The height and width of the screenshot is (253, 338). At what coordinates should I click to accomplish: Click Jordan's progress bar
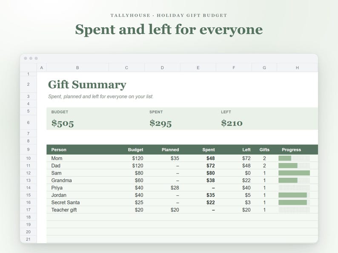point(294,195)
